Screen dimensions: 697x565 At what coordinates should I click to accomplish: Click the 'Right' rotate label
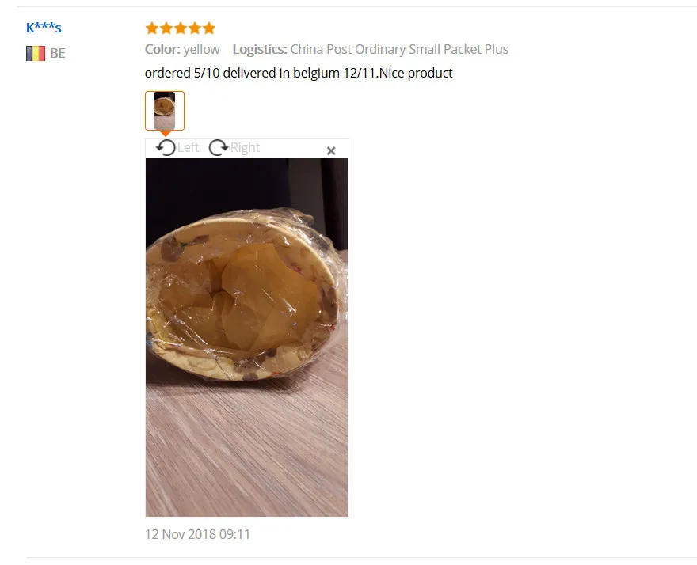point(245,147)
